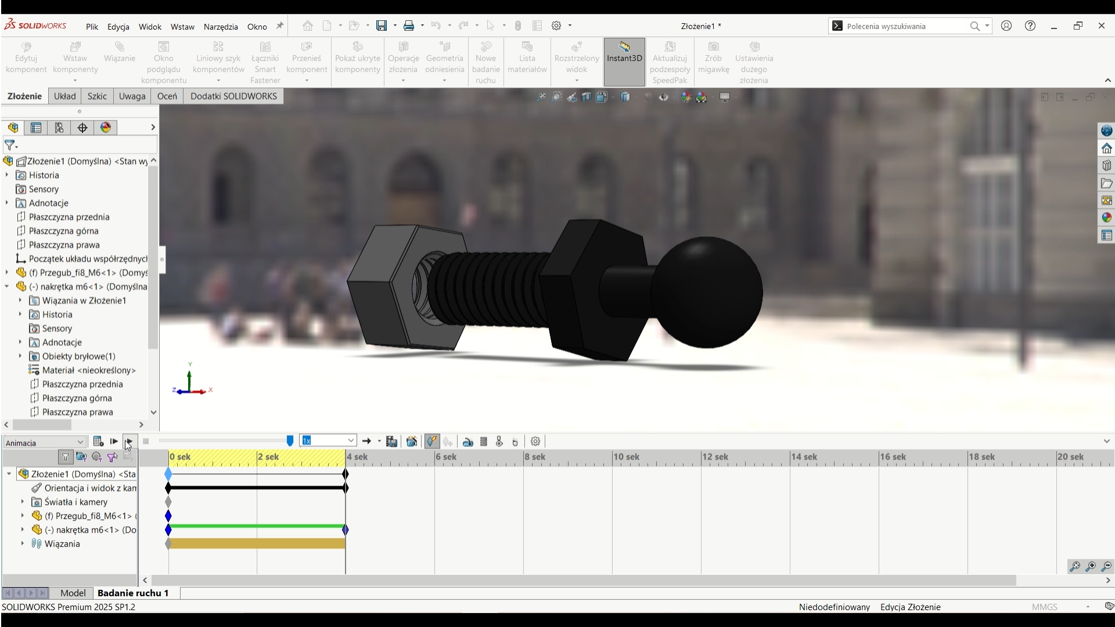Click Wstaw komponenty button
Viewport: 1115px width, 627px height.
coord(75,58)
